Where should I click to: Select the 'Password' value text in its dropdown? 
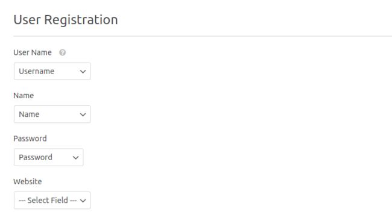pos(36,157)
